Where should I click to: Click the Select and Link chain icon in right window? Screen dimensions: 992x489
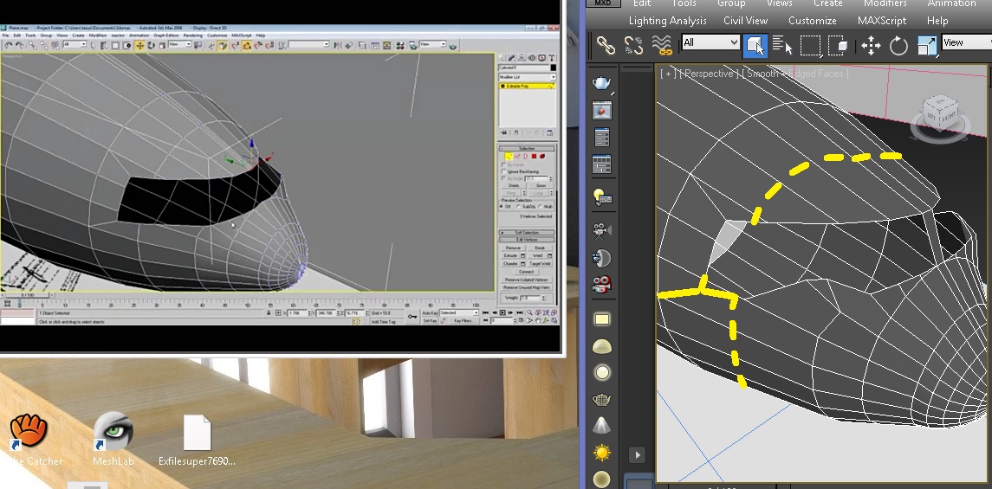click(606, 46)
